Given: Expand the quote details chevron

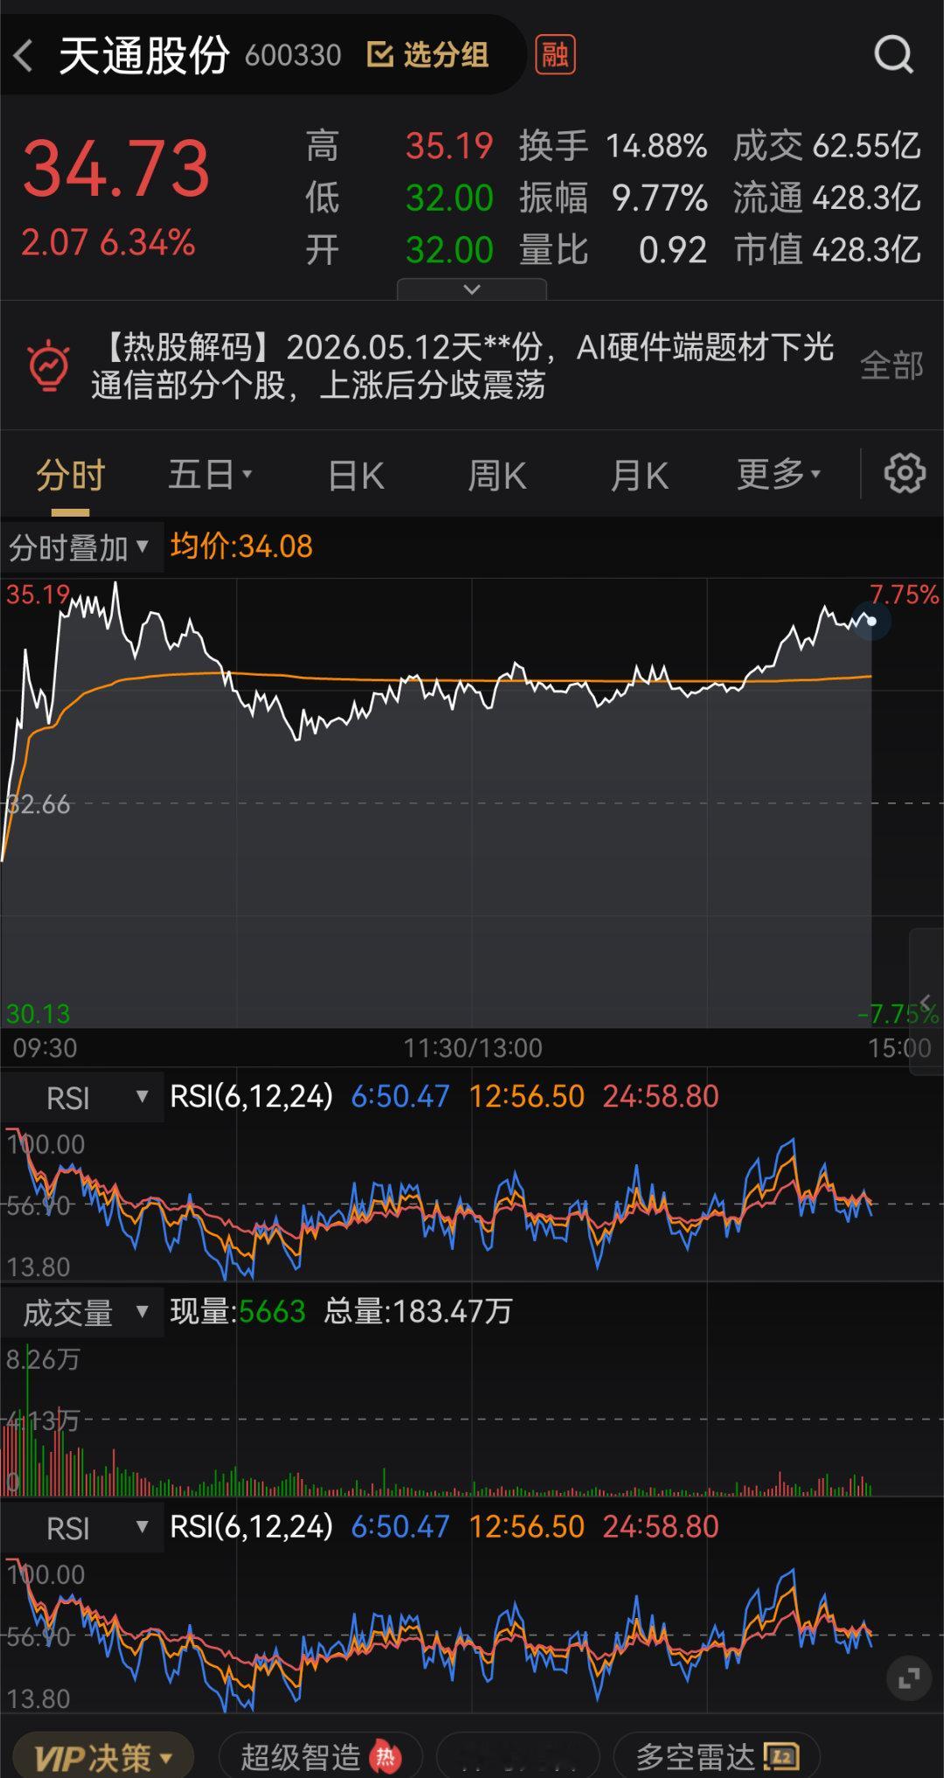Looking at the screenshot, I should click(472, 289).
